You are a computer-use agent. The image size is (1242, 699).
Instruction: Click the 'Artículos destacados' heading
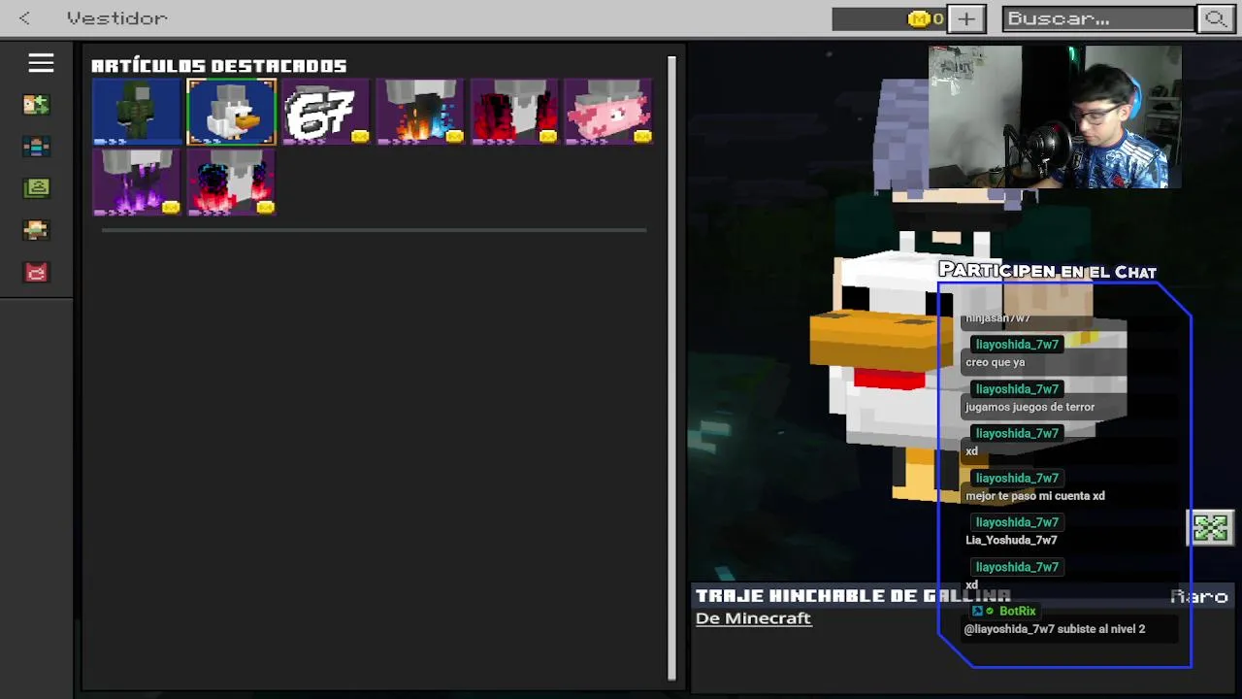(x=219, y=66)
